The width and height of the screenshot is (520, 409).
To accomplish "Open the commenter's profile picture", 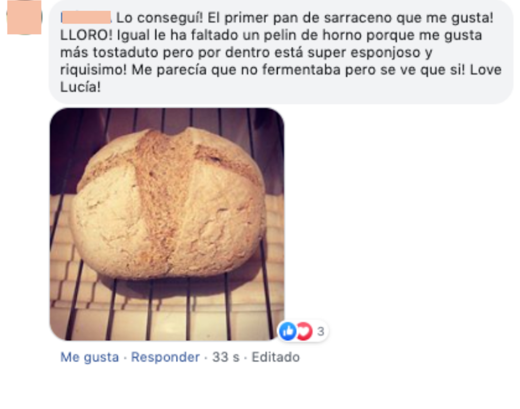I will coord(24,17).
